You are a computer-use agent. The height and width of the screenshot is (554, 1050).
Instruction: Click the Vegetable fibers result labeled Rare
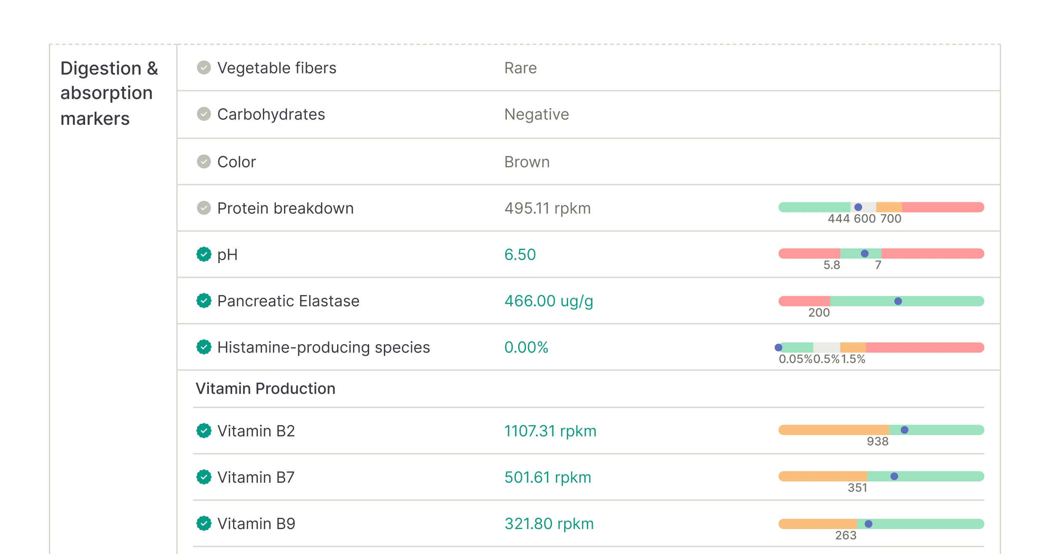coord(520,68)
